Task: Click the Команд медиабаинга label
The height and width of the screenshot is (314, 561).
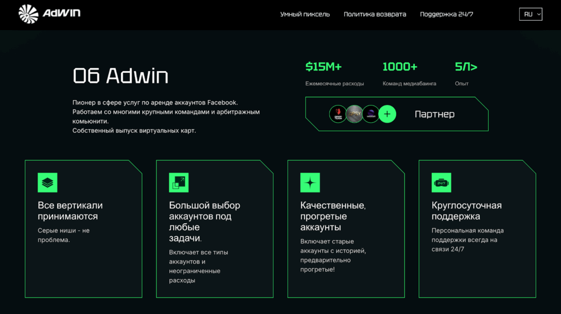Action: [409, 84]
